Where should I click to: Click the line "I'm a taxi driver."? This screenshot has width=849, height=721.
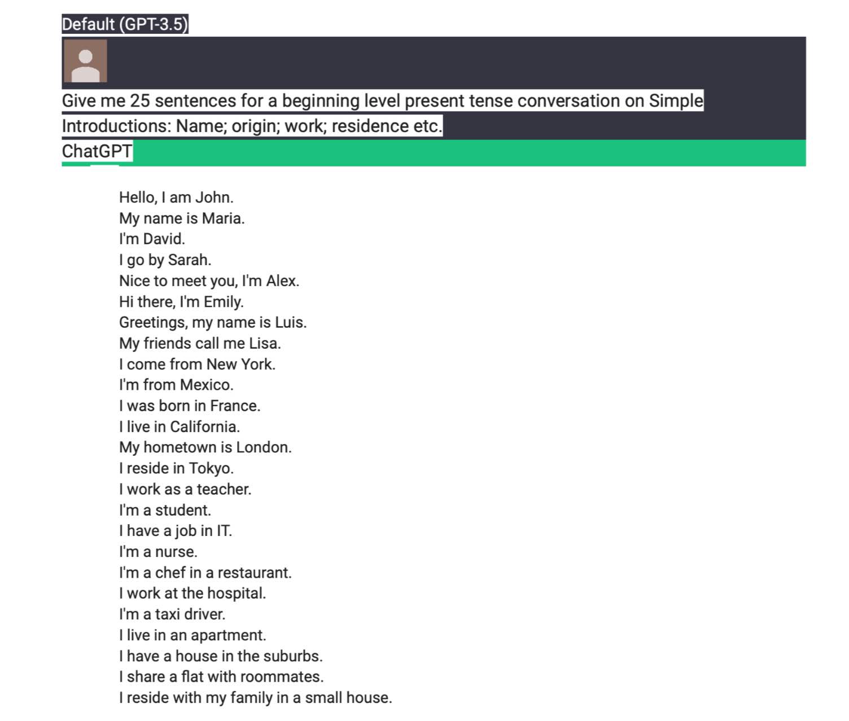172,614
